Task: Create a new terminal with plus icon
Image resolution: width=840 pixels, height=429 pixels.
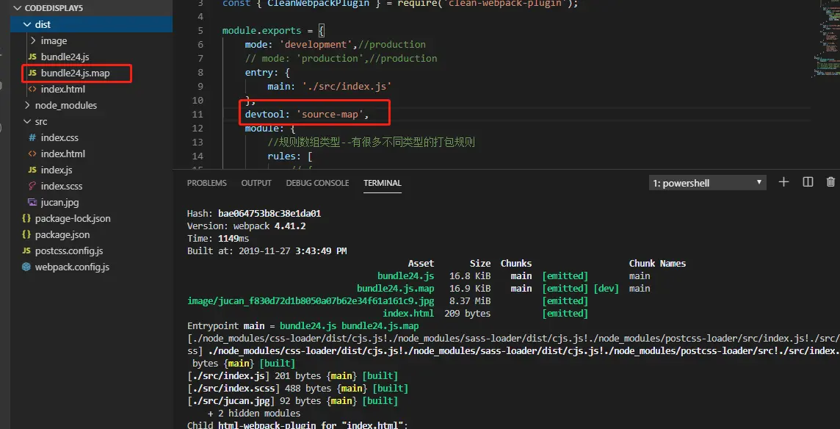Action: [x=783, y=182]
